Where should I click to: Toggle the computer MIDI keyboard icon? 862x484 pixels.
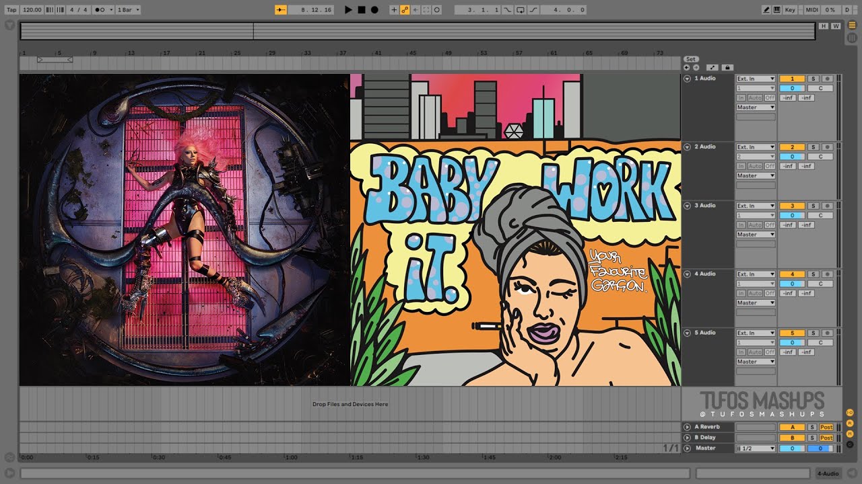tap(777, 10)
